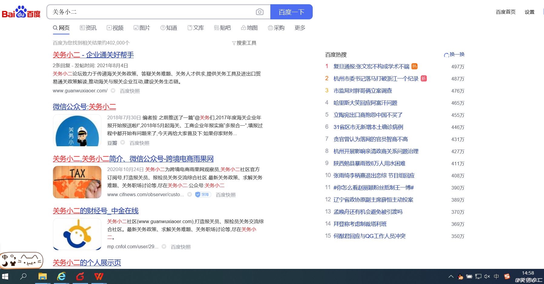544x284 pixels.
Task: Click the muted volume icon in system tray
Action: [487, 276]
